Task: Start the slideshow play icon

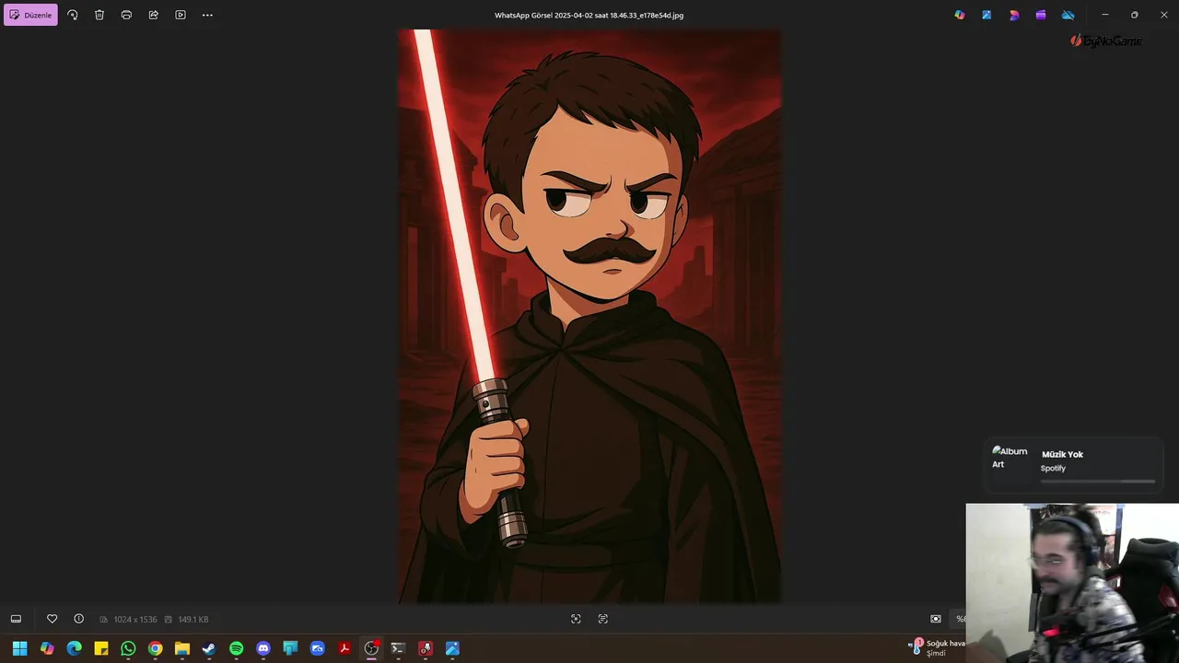Action: pyautogui.click(x=181, y=15)
